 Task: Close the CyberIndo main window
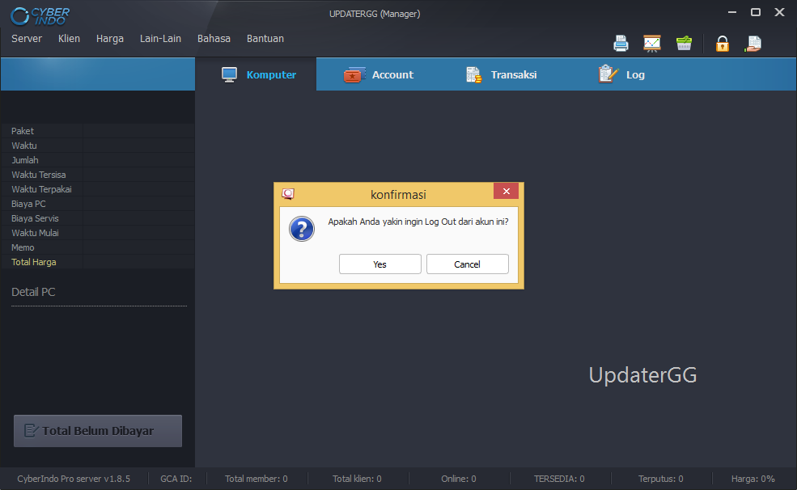pyautogui.click(x=779, y=12)
